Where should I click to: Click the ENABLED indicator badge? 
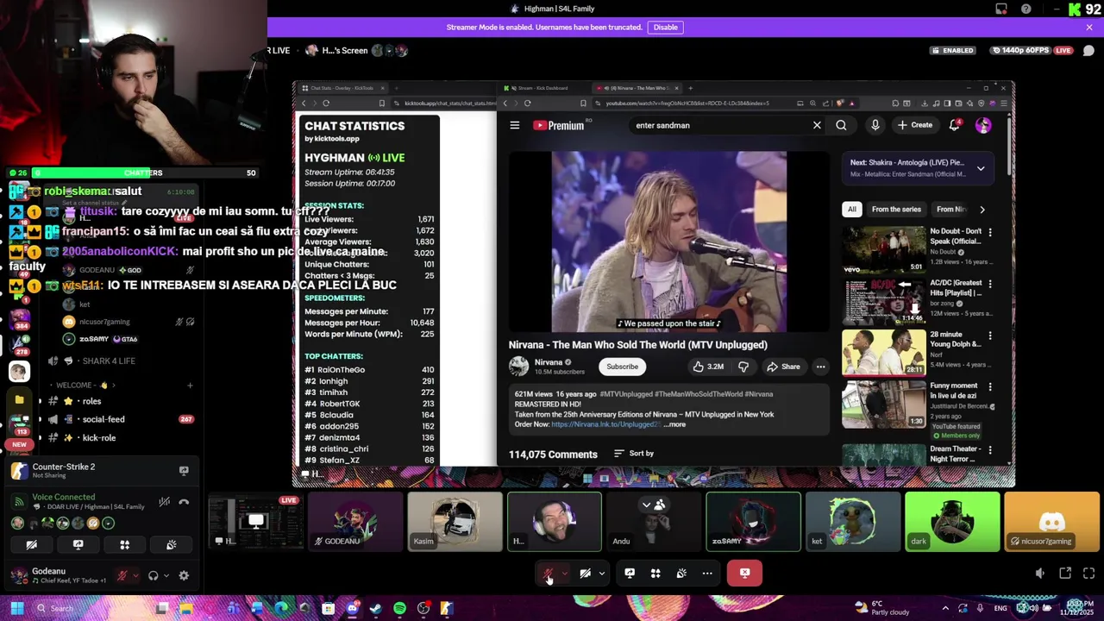point(953,50)
